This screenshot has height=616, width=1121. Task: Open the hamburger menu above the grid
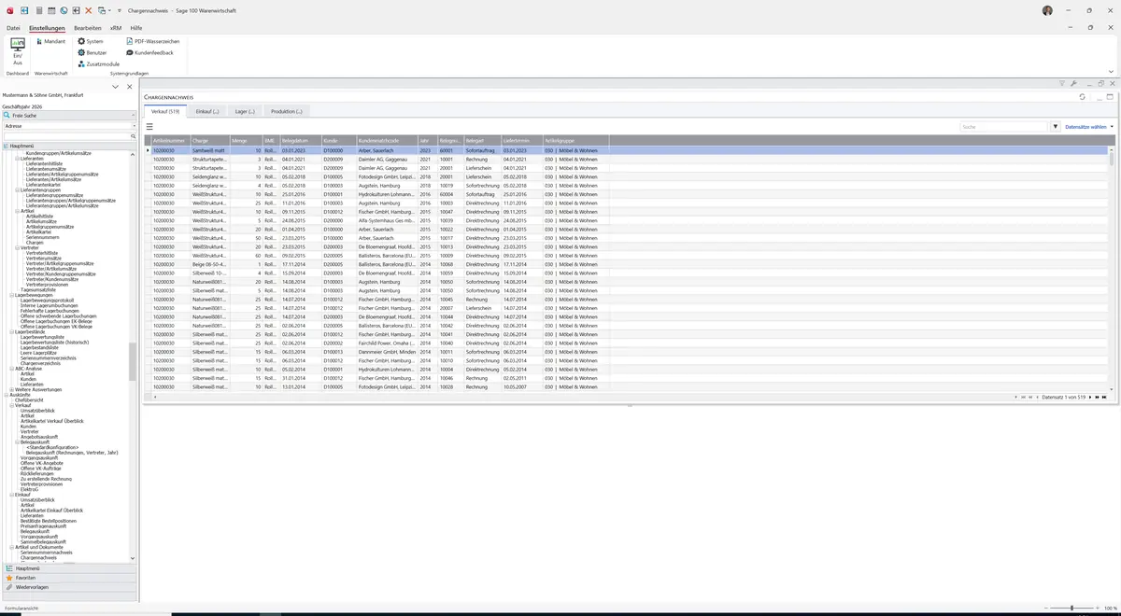click(149, 127)
